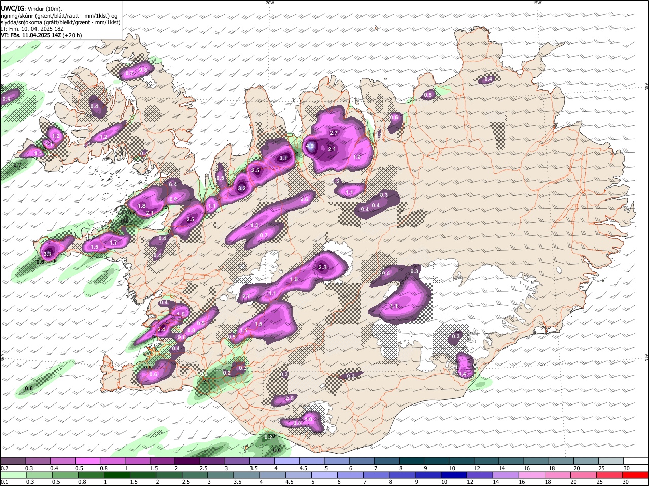Click the grey-purple 0.2 swatch at the upper legend start
The image size is (649, 486).
coord(13,461)
